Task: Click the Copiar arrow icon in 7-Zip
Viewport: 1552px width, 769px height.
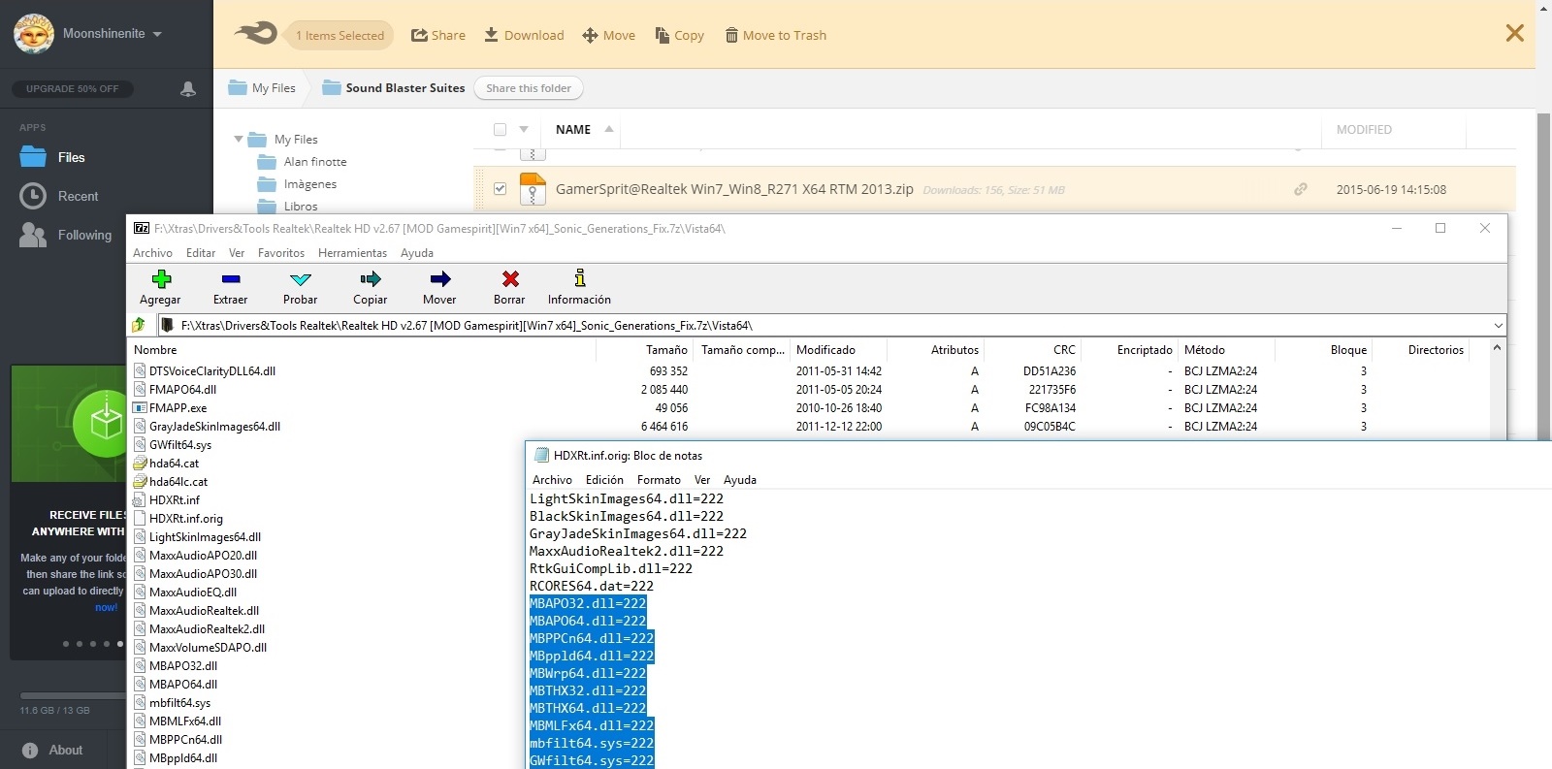Action: tap(371, 279)
